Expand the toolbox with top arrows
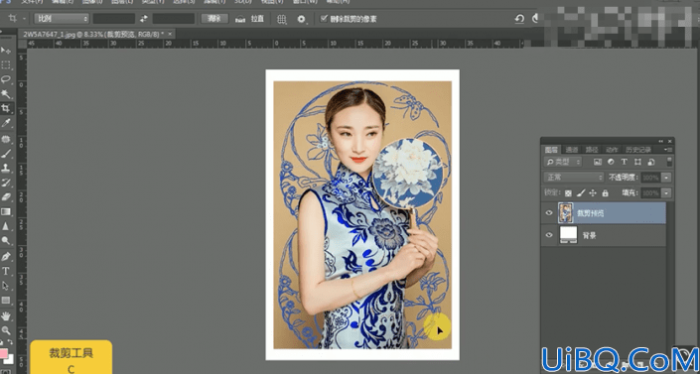 click(2, 32)
